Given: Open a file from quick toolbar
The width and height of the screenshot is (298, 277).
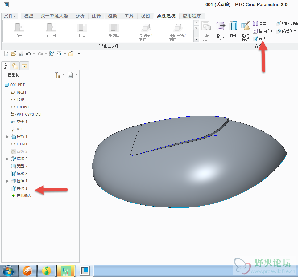Looking at the screenshot, I should click(x=14, y=54).
